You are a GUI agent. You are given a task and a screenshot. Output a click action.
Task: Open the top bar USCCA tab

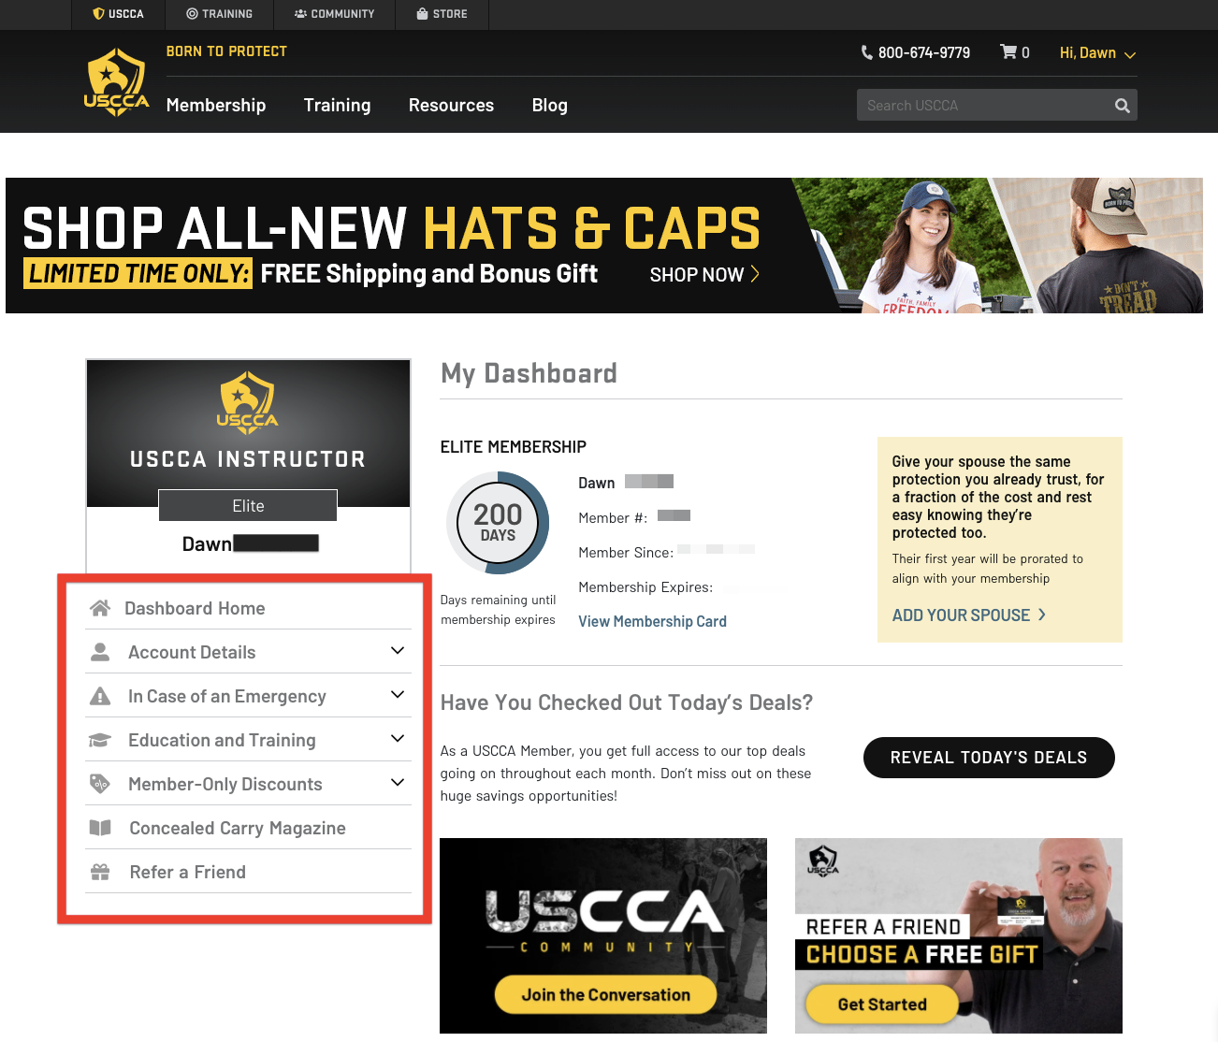(x=119, y=14)
